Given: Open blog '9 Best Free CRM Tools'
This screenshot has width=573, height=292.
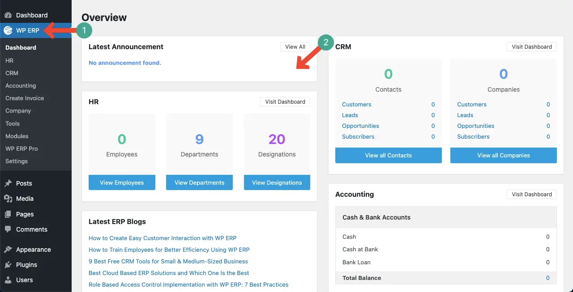Looking at the screenshot, I should [168, 261].
